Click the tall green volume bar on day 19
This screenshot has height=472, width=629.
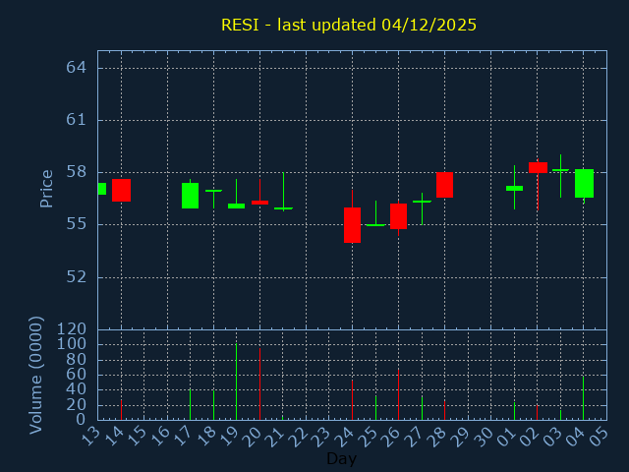pos(236,382)
